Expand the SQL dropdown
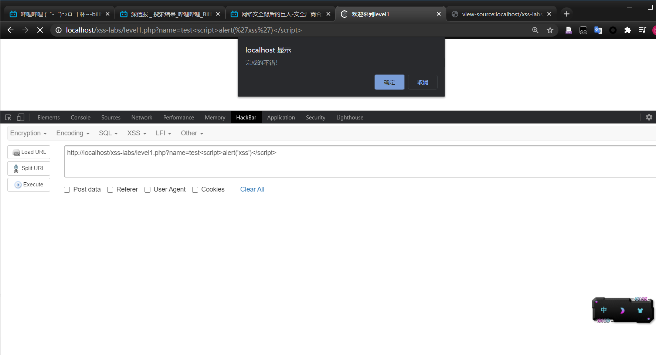This screenshot has height=355, width=656. coord(108,133)
